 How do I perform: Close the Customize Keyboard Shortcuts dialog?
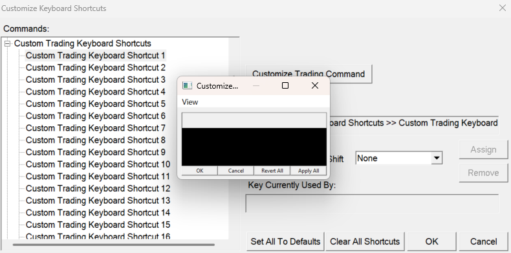point(503,8)
